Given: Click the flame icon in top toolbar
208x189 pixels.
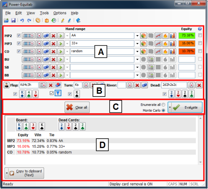Looking at the screenshot, I should 47,20.
